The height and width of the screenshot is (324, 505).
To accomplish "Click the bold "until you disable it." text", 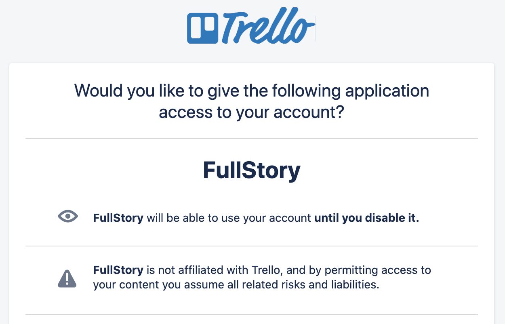I will [366, 219].
